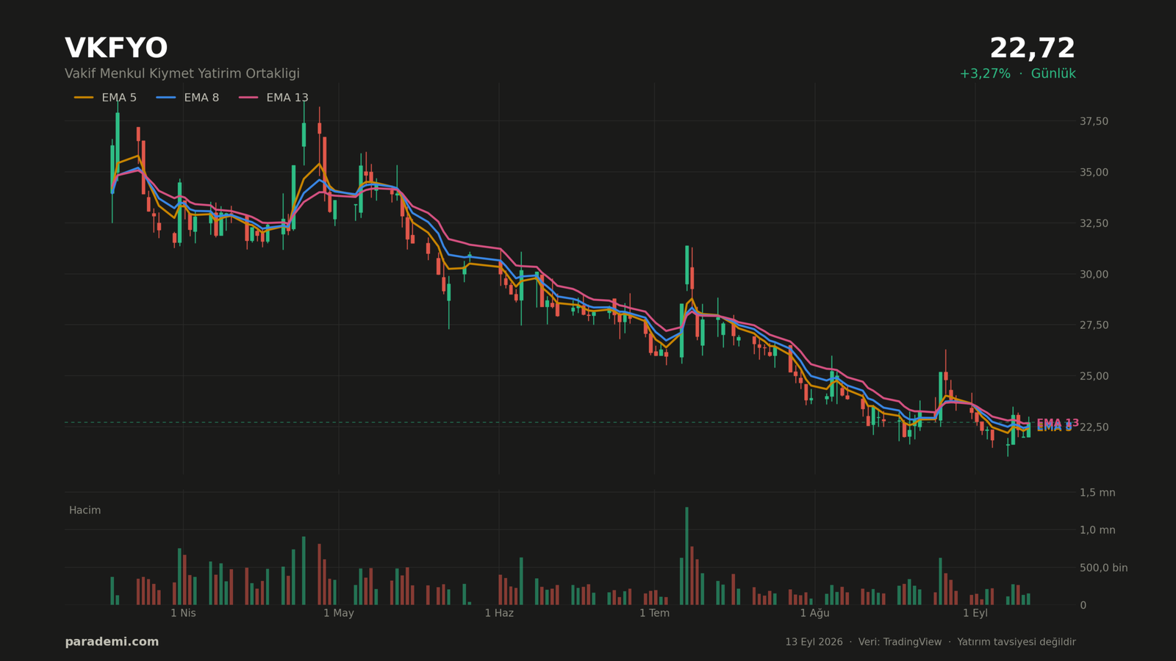The width and height of the screenshot is (1176, 661).
Task: Click the 25,00 price axis label
Action: pyautogui.click(x=1094, y=376)
